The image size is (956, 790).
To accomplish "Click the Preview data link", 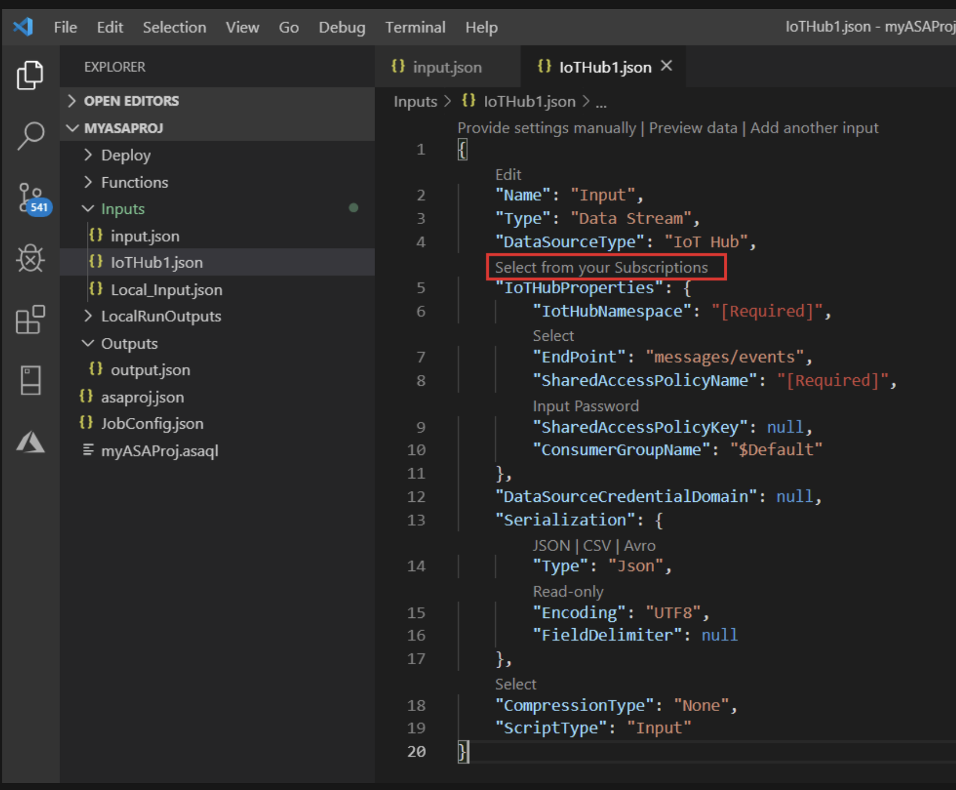I will point(692,127).
